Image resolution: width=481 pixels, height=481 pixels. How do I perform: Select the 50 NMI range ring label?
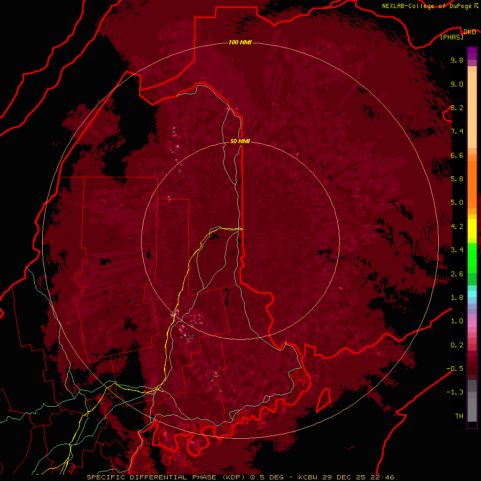pos(240,141)
